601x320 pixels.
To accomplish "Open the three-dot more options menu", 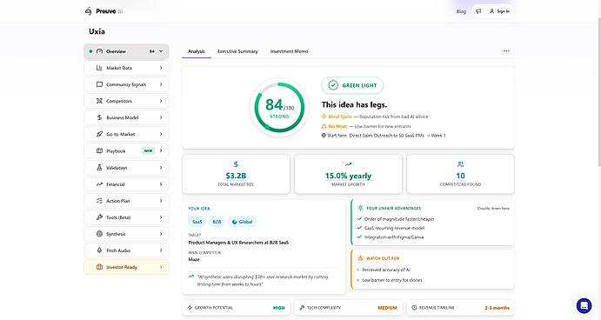I will coord(506,51).
